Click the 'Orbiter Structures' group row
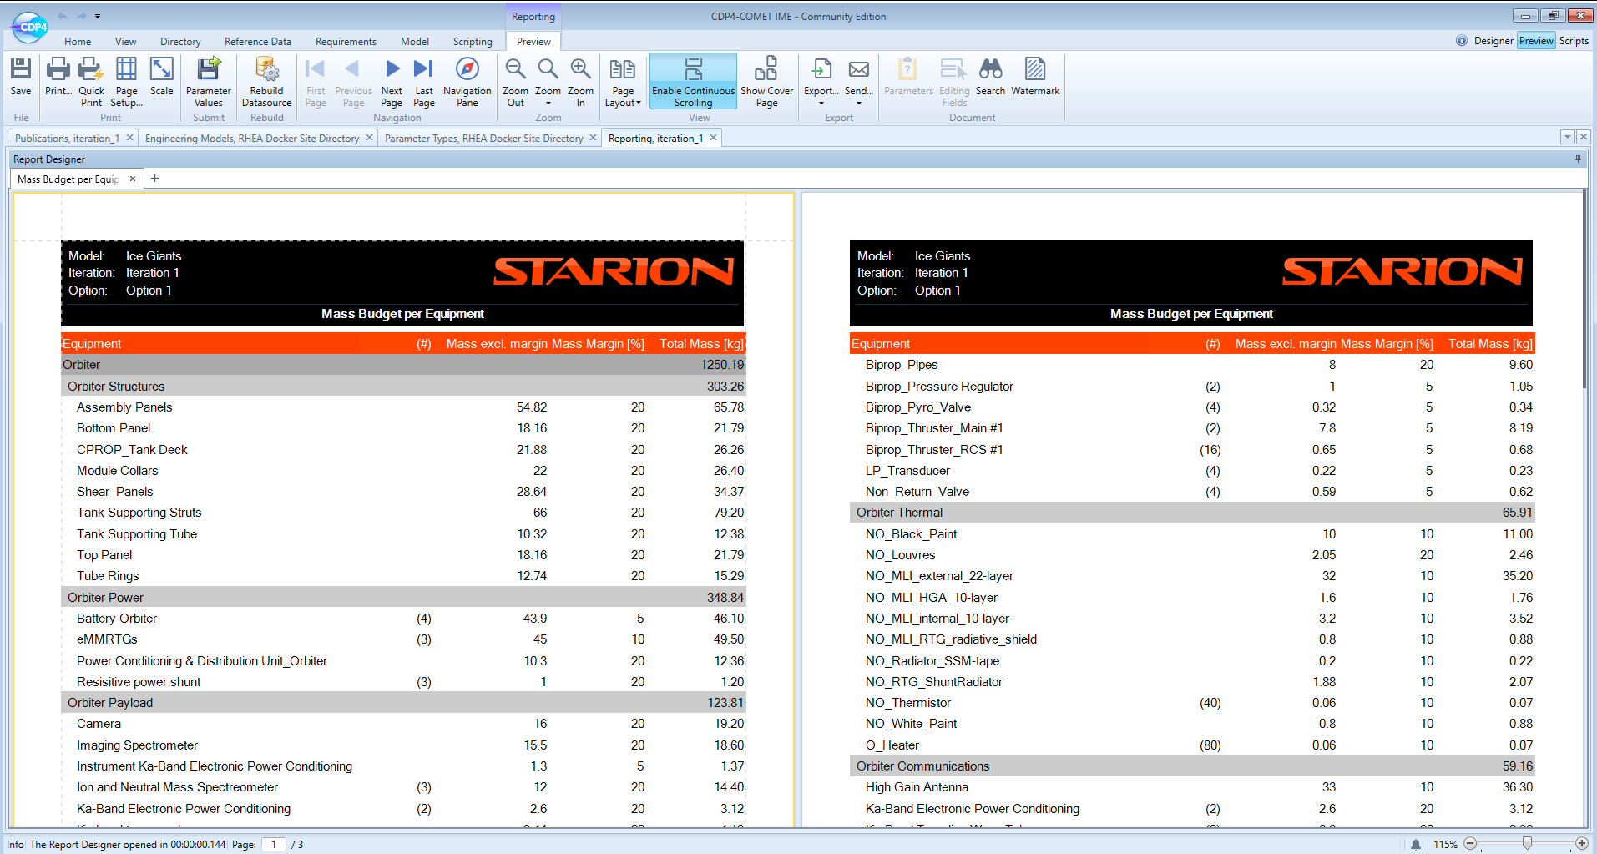This screenshot has width=1597, height=854. [403, 386]
